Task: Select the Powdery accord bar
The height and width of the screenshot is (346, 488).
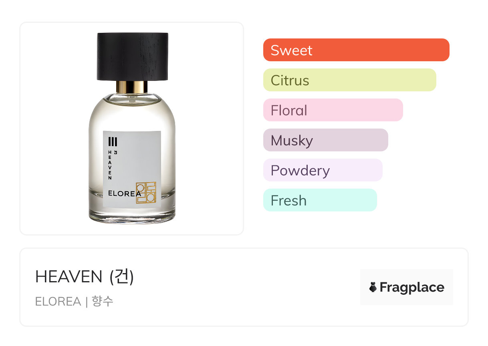Action: (323, 170)
